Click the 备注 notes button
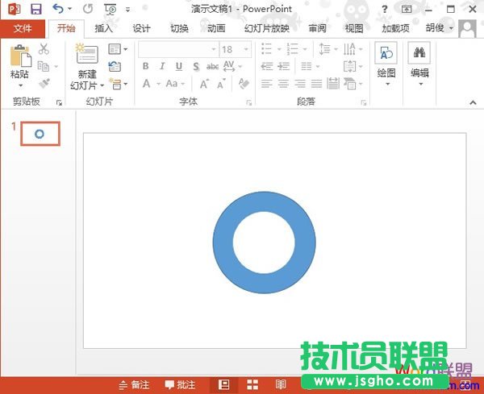Image resolution: width=484 pixels, height=394 pixels. click(134, 384)
